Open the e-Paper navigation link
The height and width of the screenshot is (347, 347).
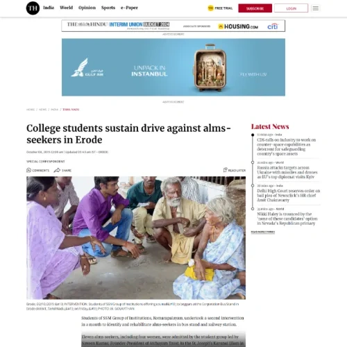coord(129,8)
